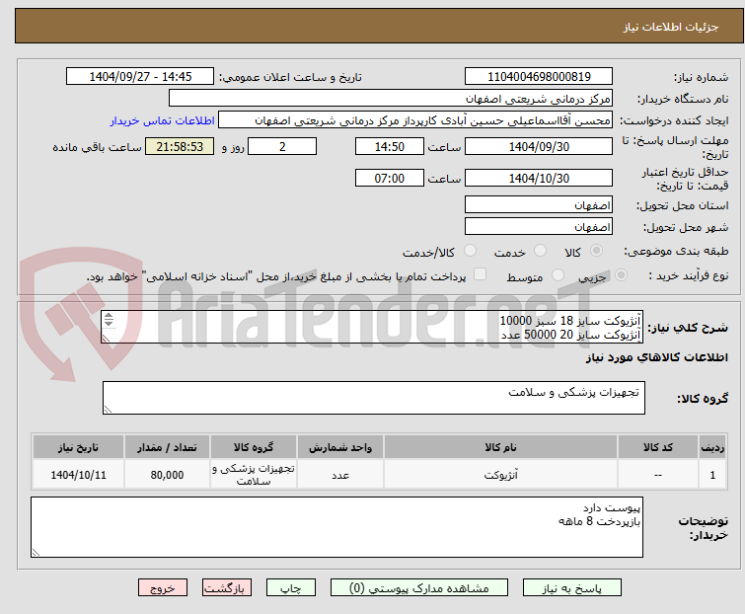Image resolution: width=745 pixels, height=614 pixels.
Task: Click the بازگشت back button
Action: pos(227,588)
